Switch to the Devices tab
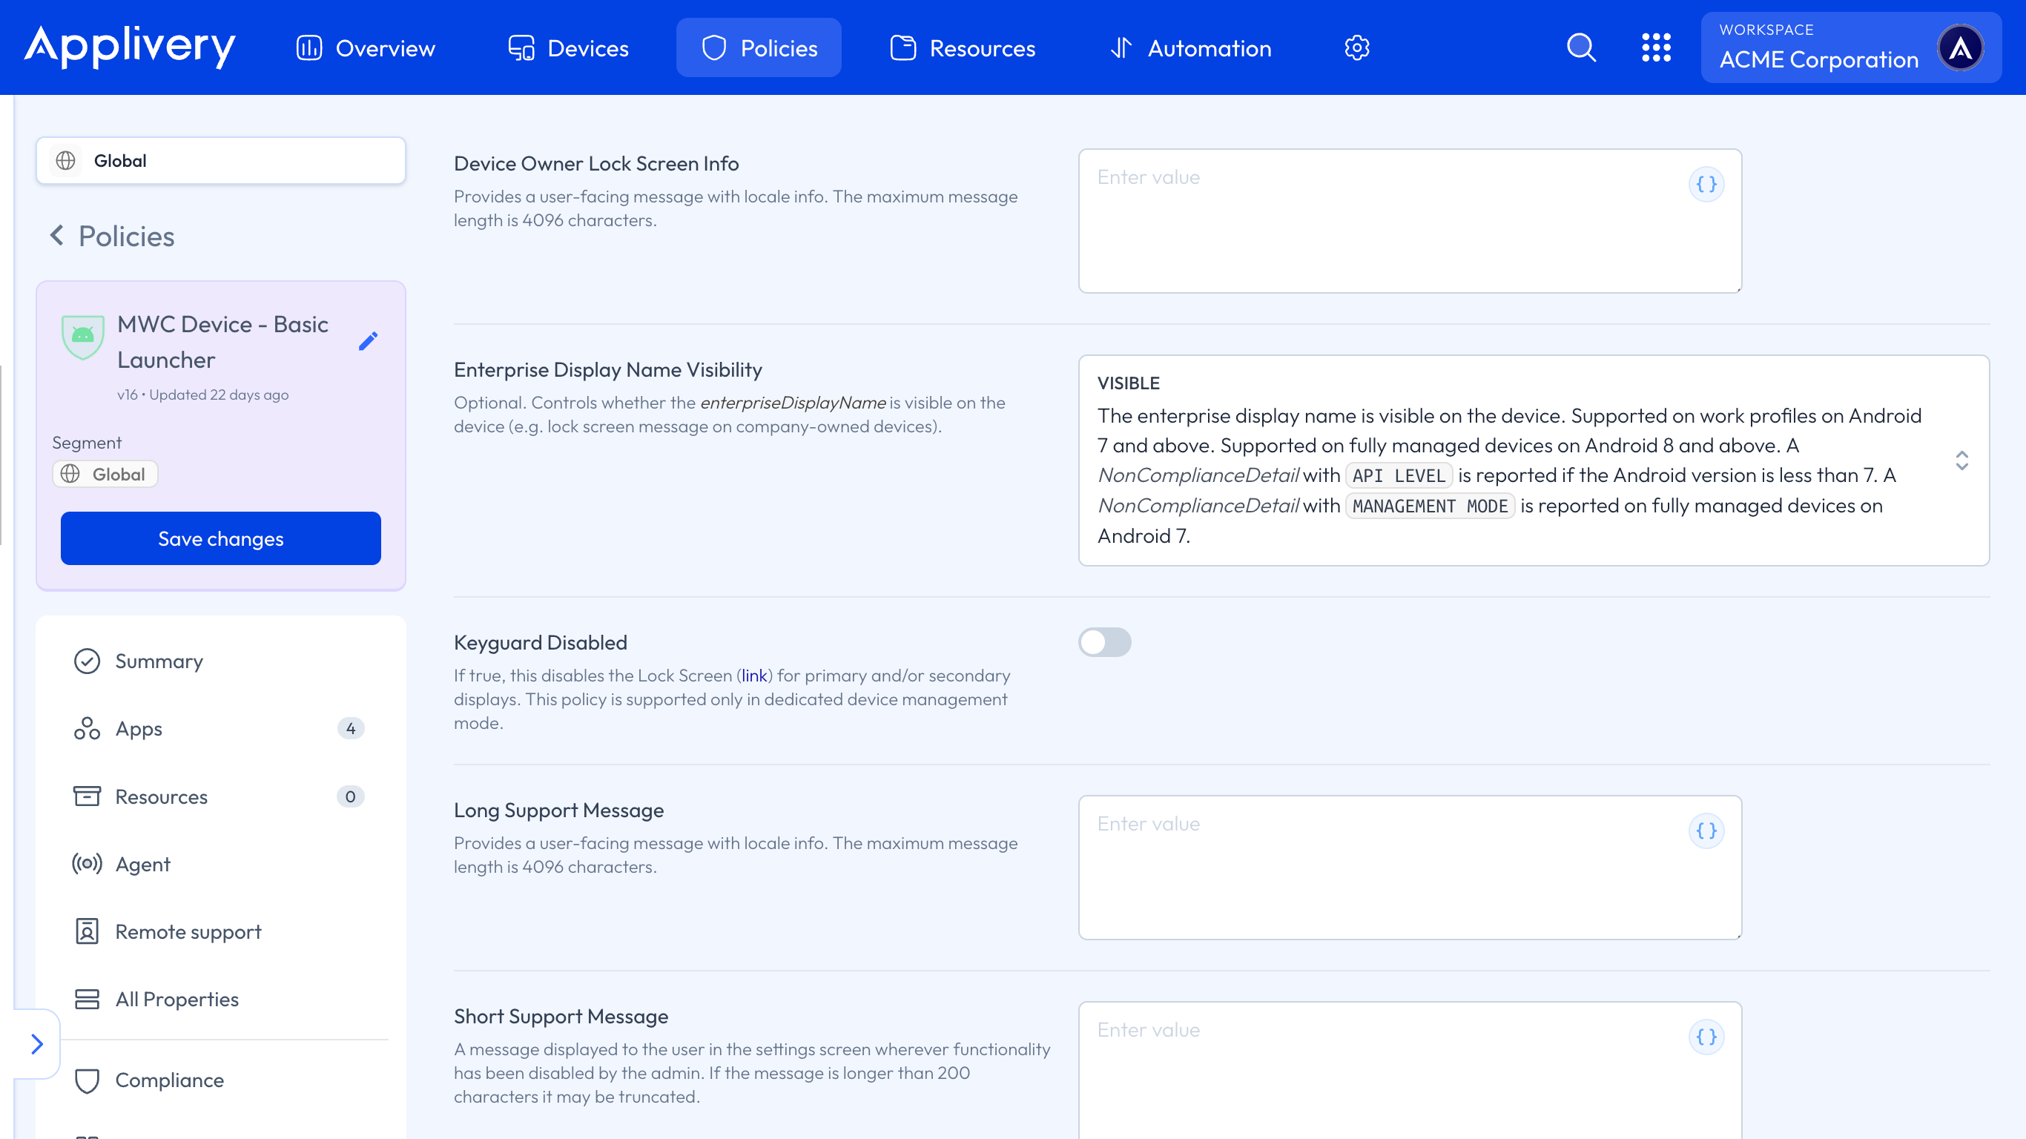The height and width of the screenshot is (1139, 2026). (569, 48)
